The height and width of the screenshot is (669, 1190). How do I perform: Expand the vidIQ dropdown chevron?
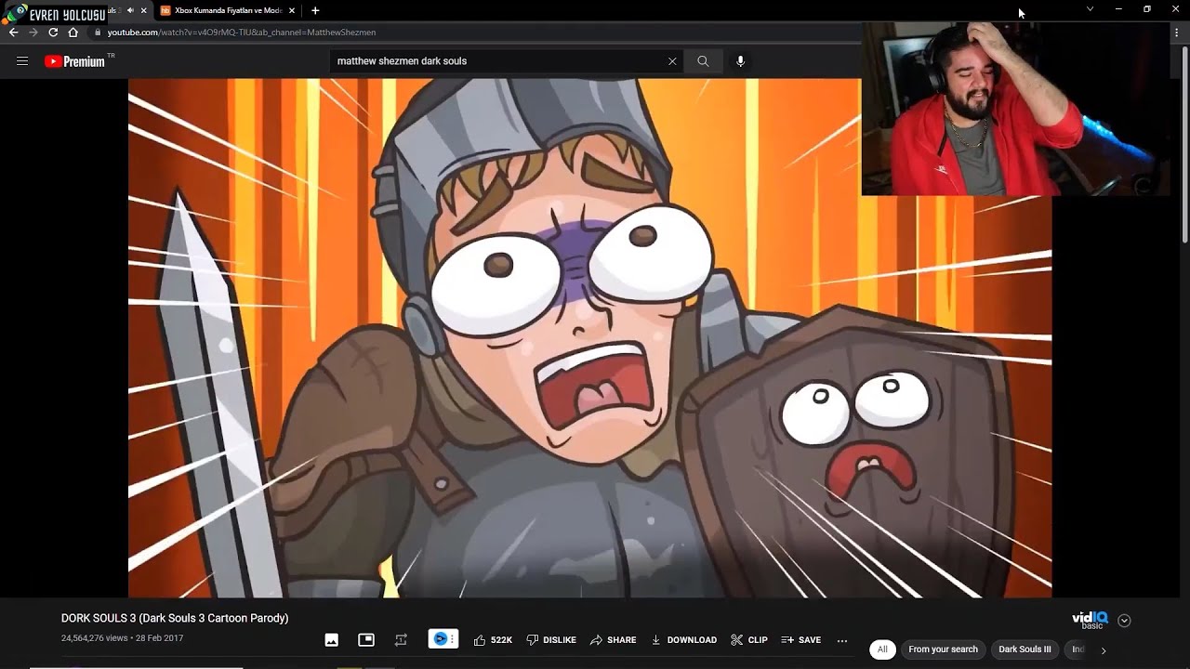tap(1124, 621)
